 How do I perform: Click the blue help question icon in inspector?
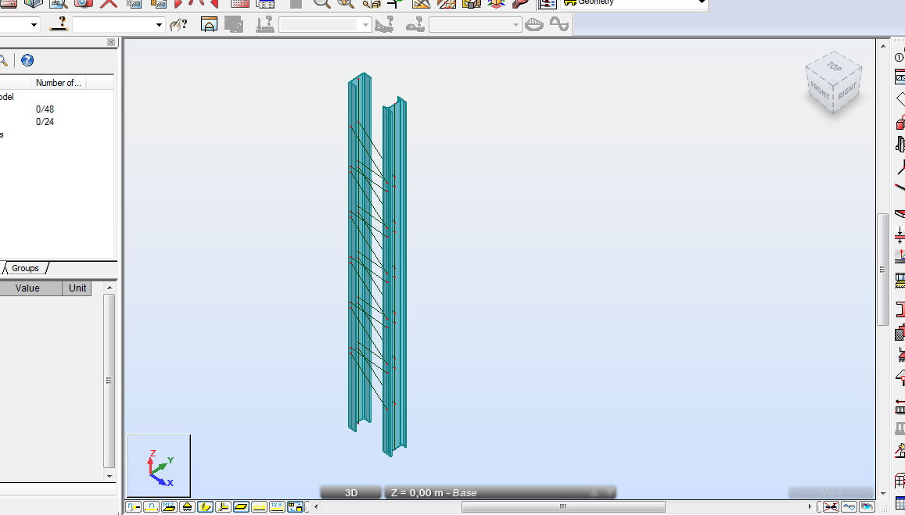point(27,60)
